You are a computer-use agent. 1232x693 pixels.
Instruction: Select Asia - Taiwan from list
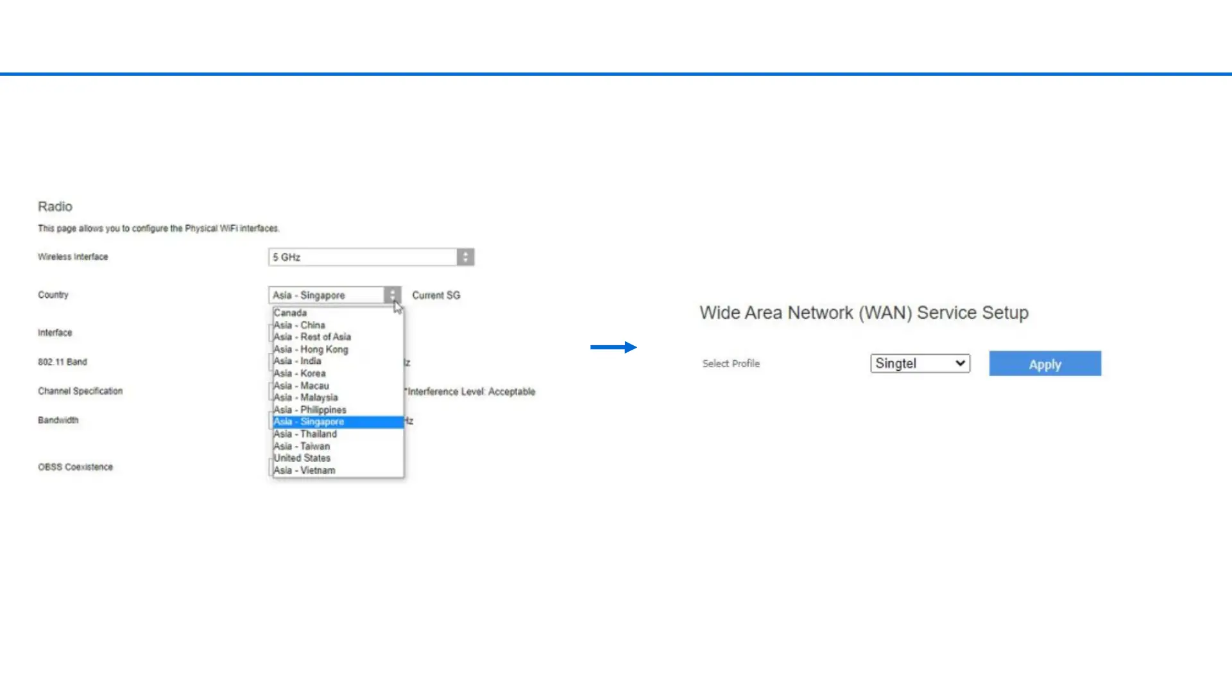pyautogui.click(x=302, y=447)
